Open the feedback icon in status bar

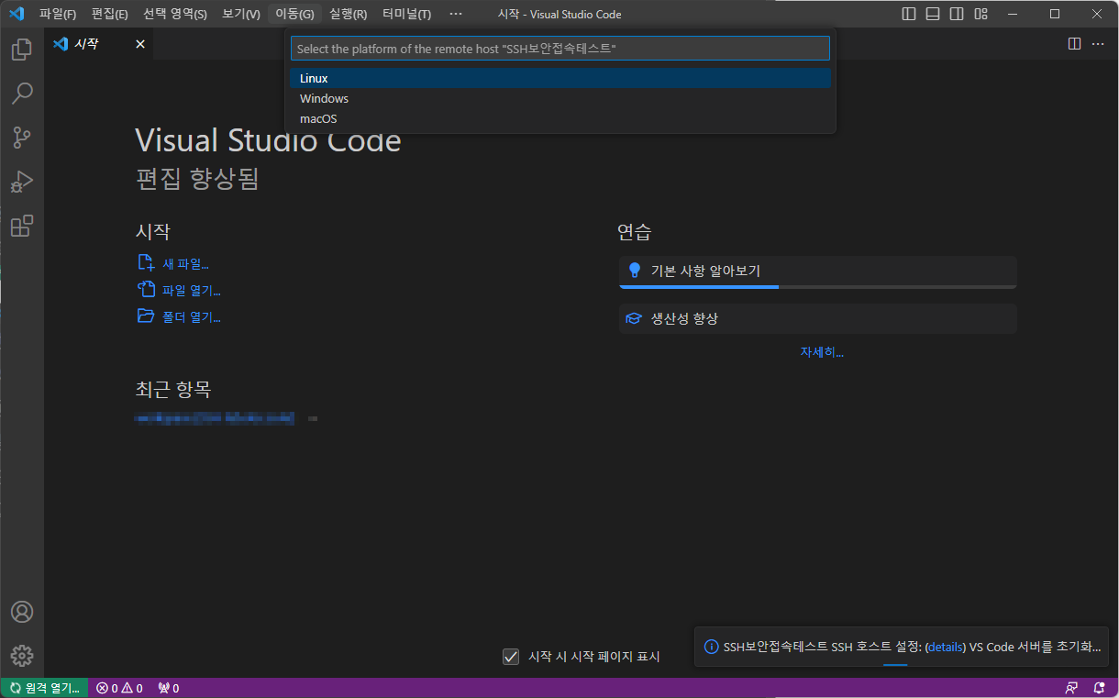coord(1071,688)
